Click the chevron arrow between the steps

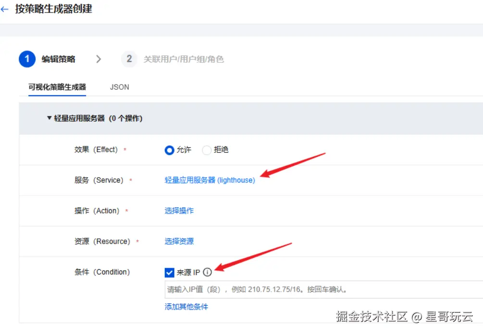click(x=99, y=59)
